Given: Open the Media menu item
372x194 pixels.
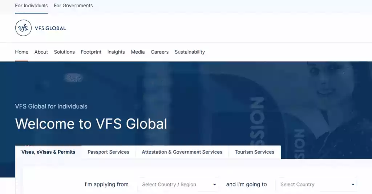Looking at the screenshot, I should [138, 52].
